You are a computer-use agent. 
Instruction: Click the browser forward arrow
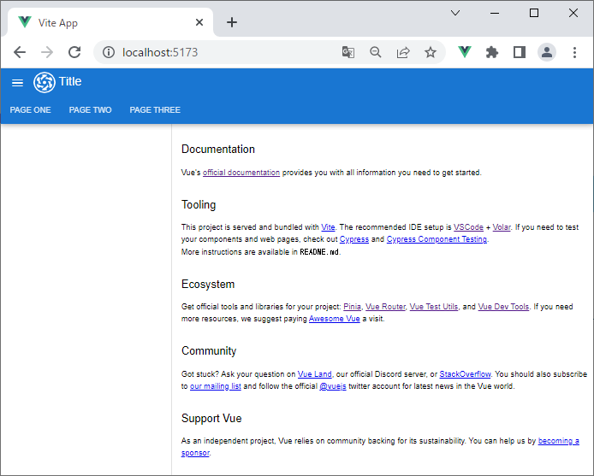click(x=47, y=52)
